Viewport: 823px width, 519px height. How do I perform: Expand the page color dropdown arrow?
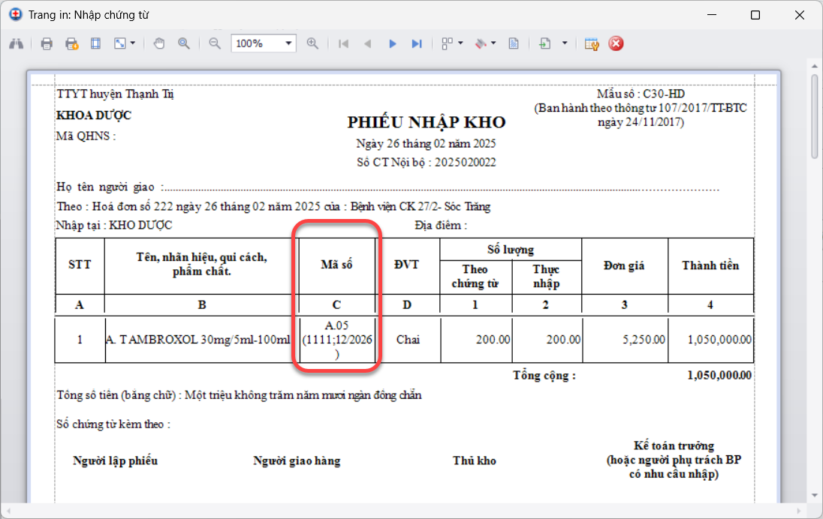[493, 43]
